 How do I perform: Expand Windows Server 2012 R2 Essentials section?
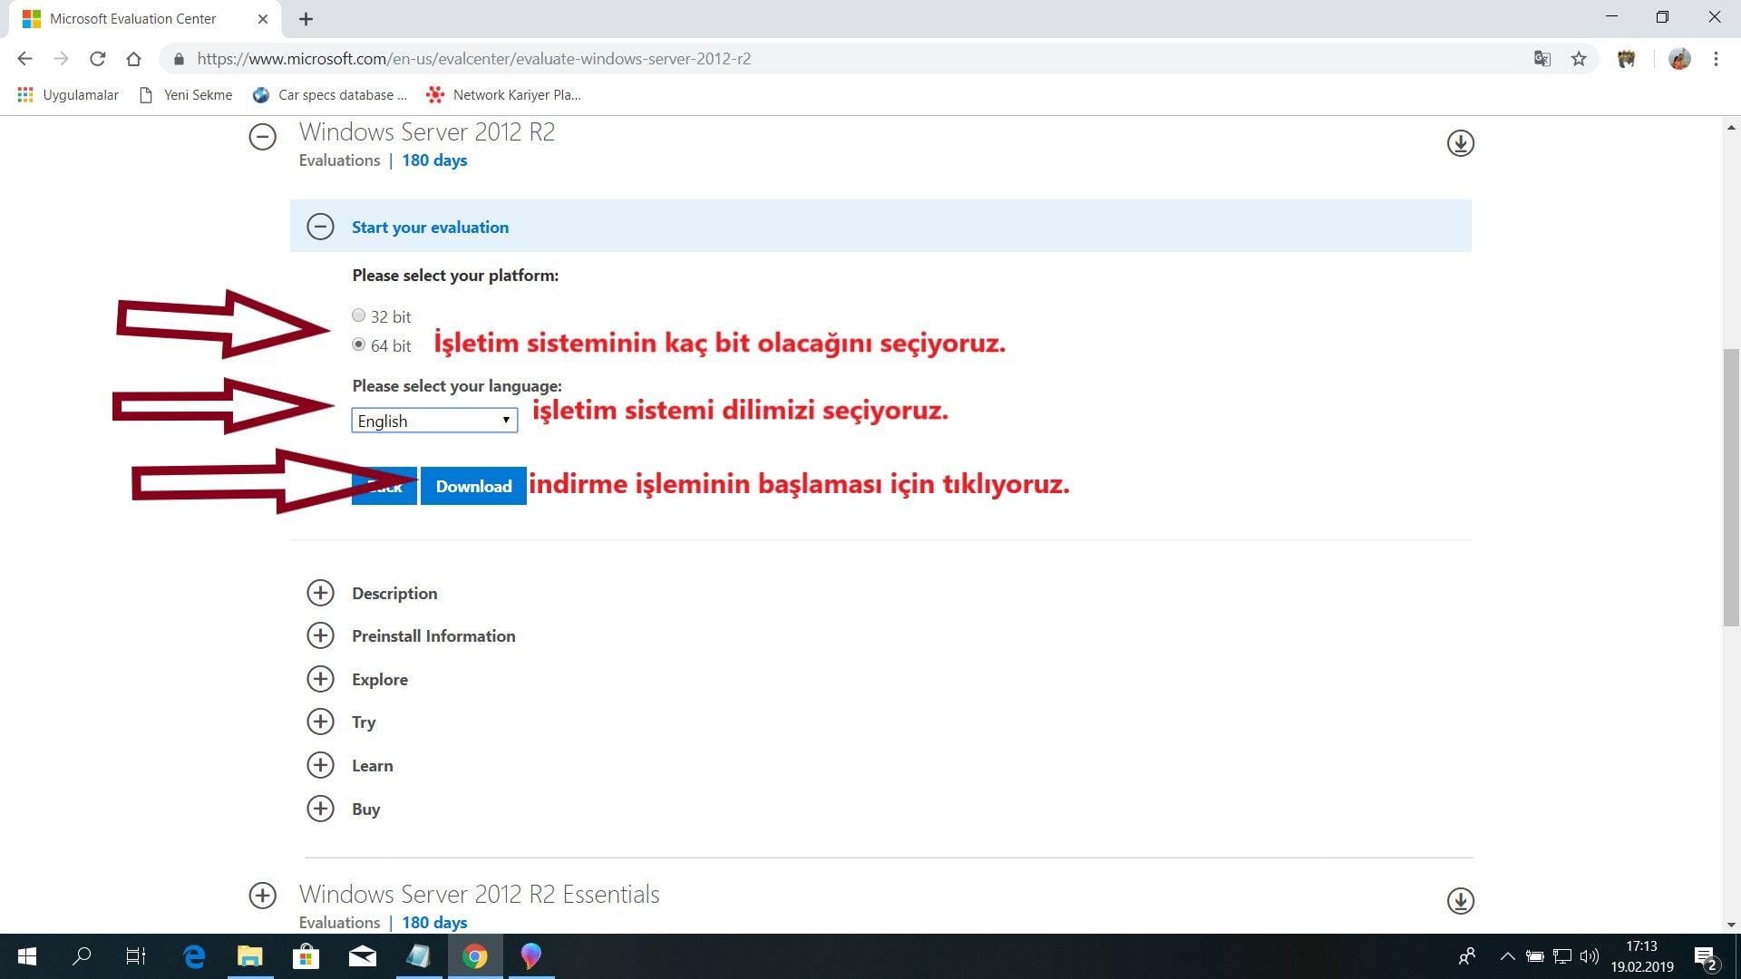point(263,896)
